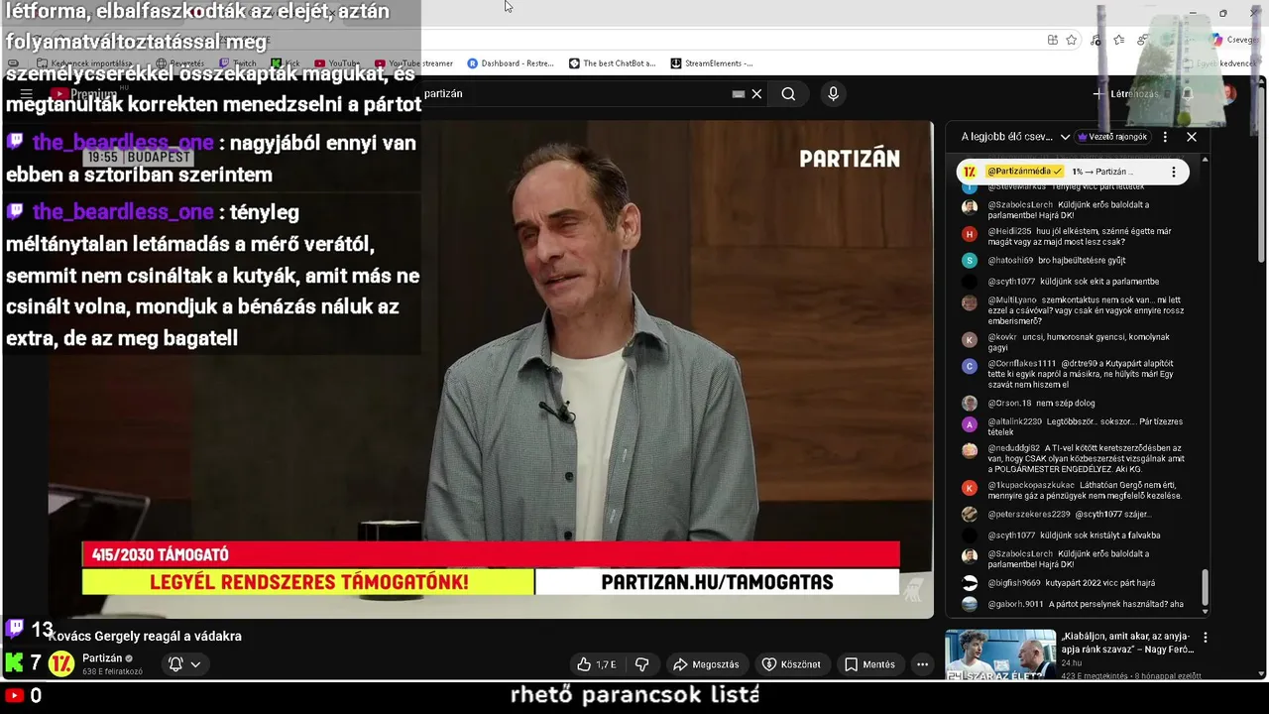Screen dimensions: 1269x714
Task: Close the live chat panel
Action: coord(1192,137)
